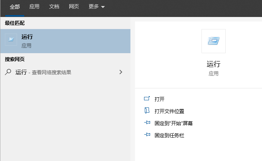
Task: Click the 最佳匹配 heading
Action: pyautogui.click(x=15, y=23)
